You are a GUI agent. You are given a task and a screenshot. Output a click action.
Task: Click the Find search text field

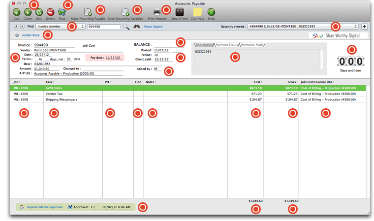click(x=103, y=27)
